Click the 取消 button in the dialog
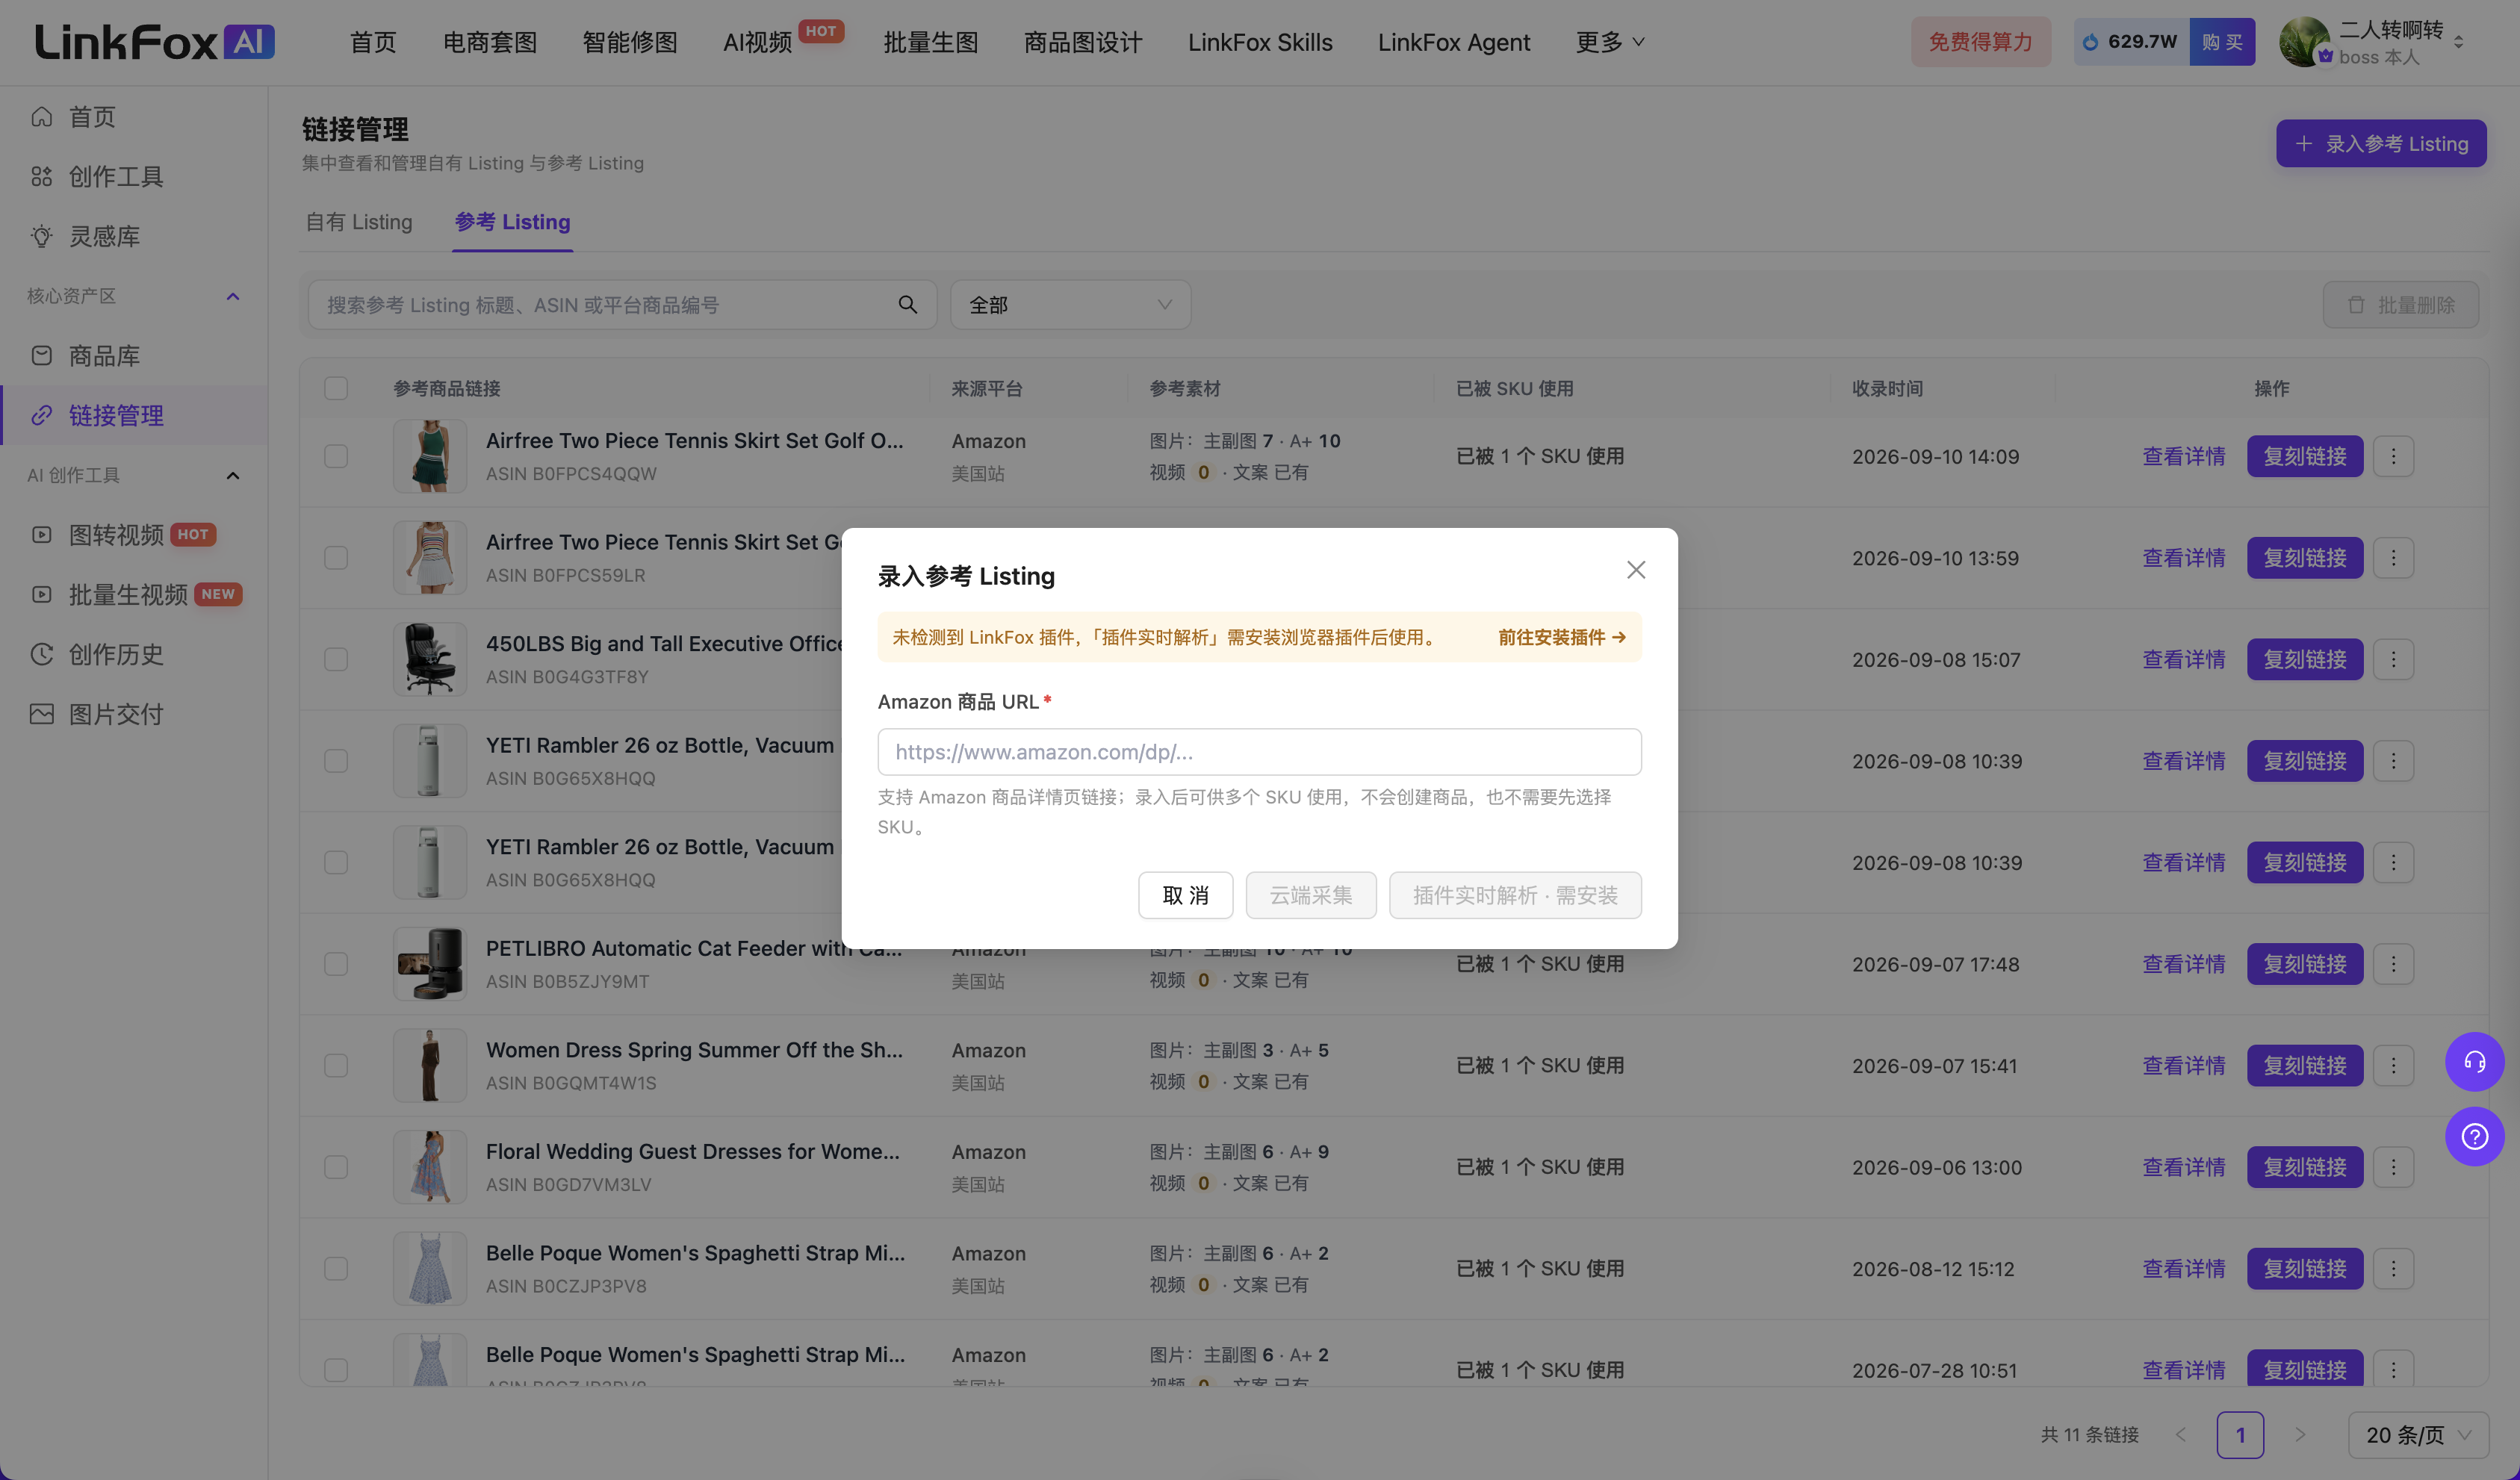Viewport: 2520px width, 1480px height. point(1185,895)
